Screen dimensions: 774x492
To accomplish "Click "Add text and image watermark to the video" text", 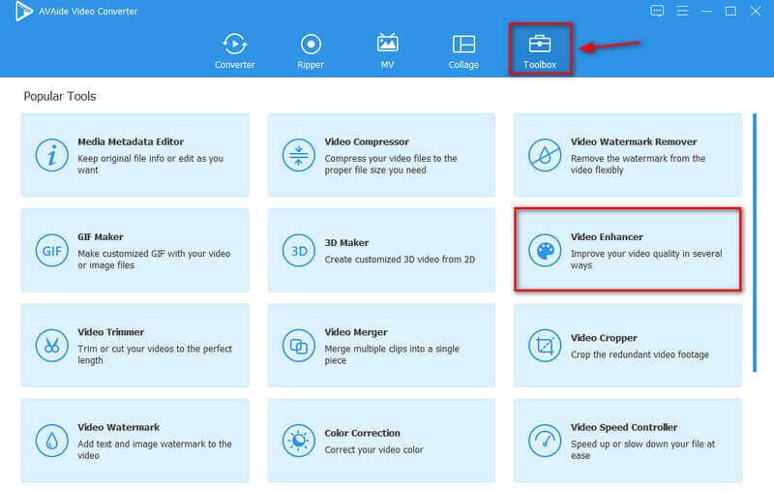I will click(x=155, y=449).
